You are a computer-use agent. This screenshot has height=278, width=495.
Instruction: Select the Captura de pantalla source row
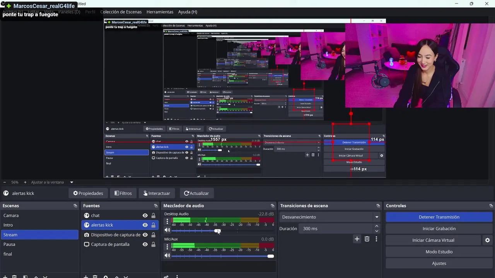[x=120, y=244]
